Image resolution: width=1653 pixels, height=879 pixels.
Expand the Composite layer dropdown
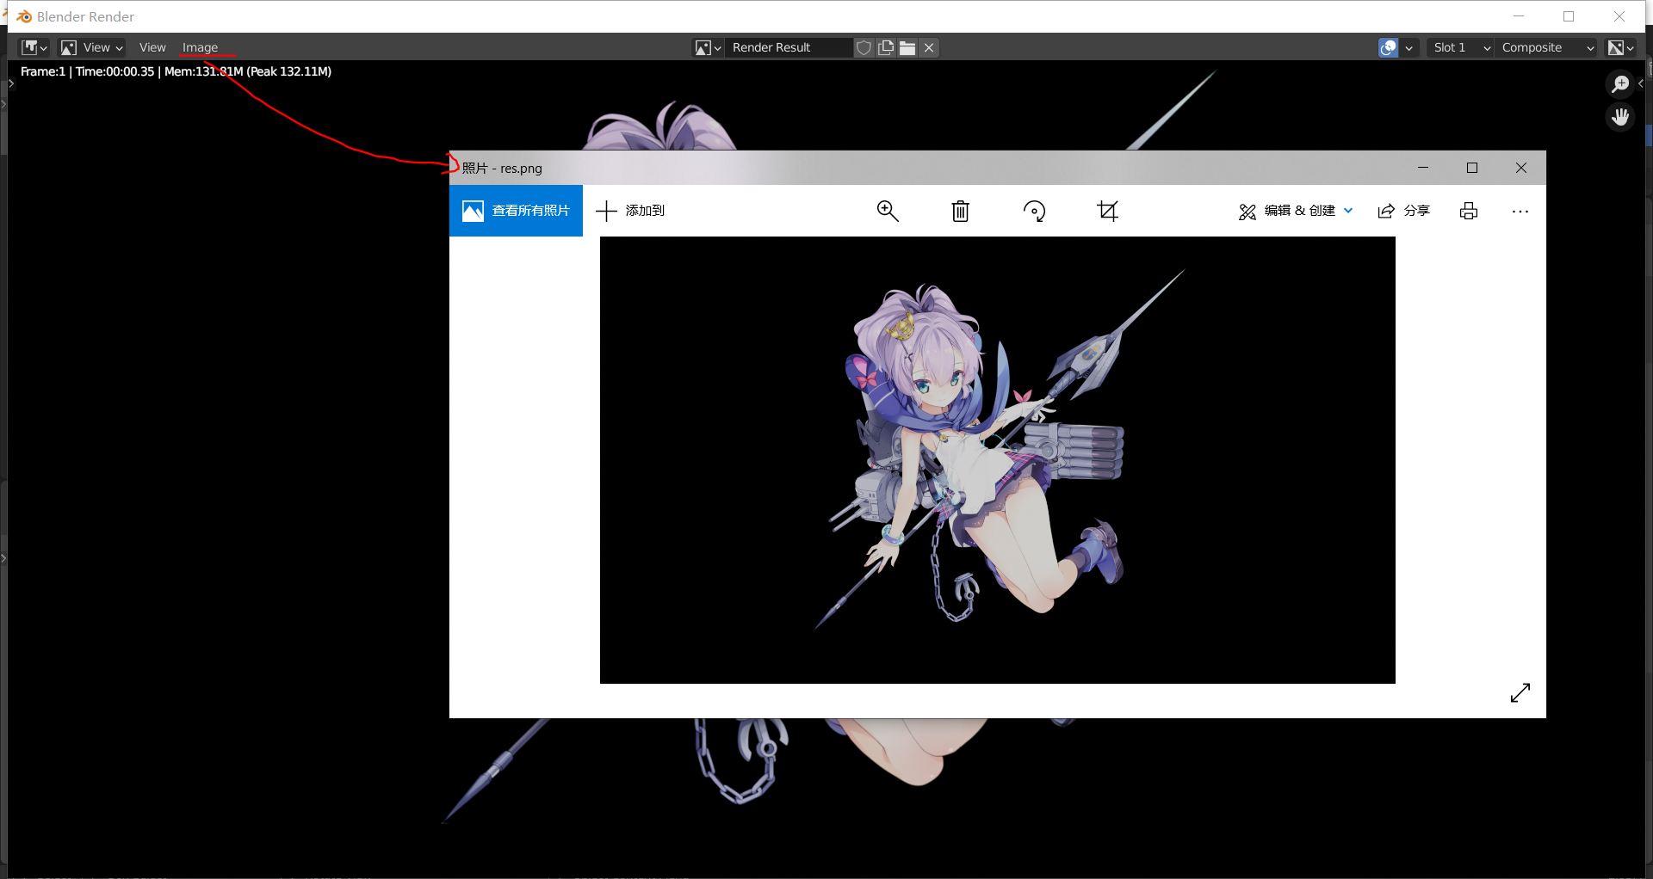[x=1546, y=48]
